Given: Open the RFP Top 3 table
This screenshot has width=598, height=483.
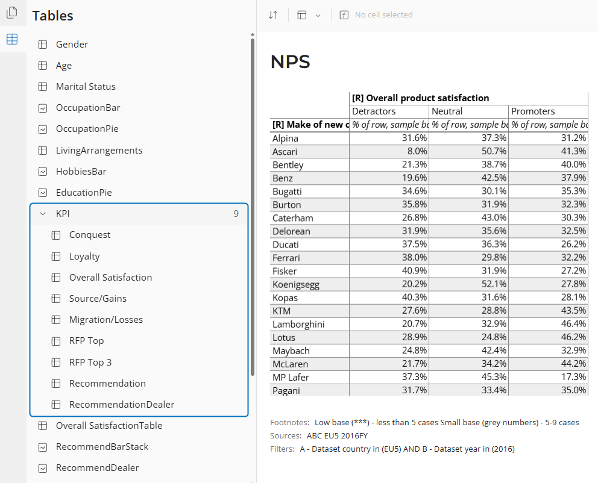Looking at the screenshot, I should (90, 363).
